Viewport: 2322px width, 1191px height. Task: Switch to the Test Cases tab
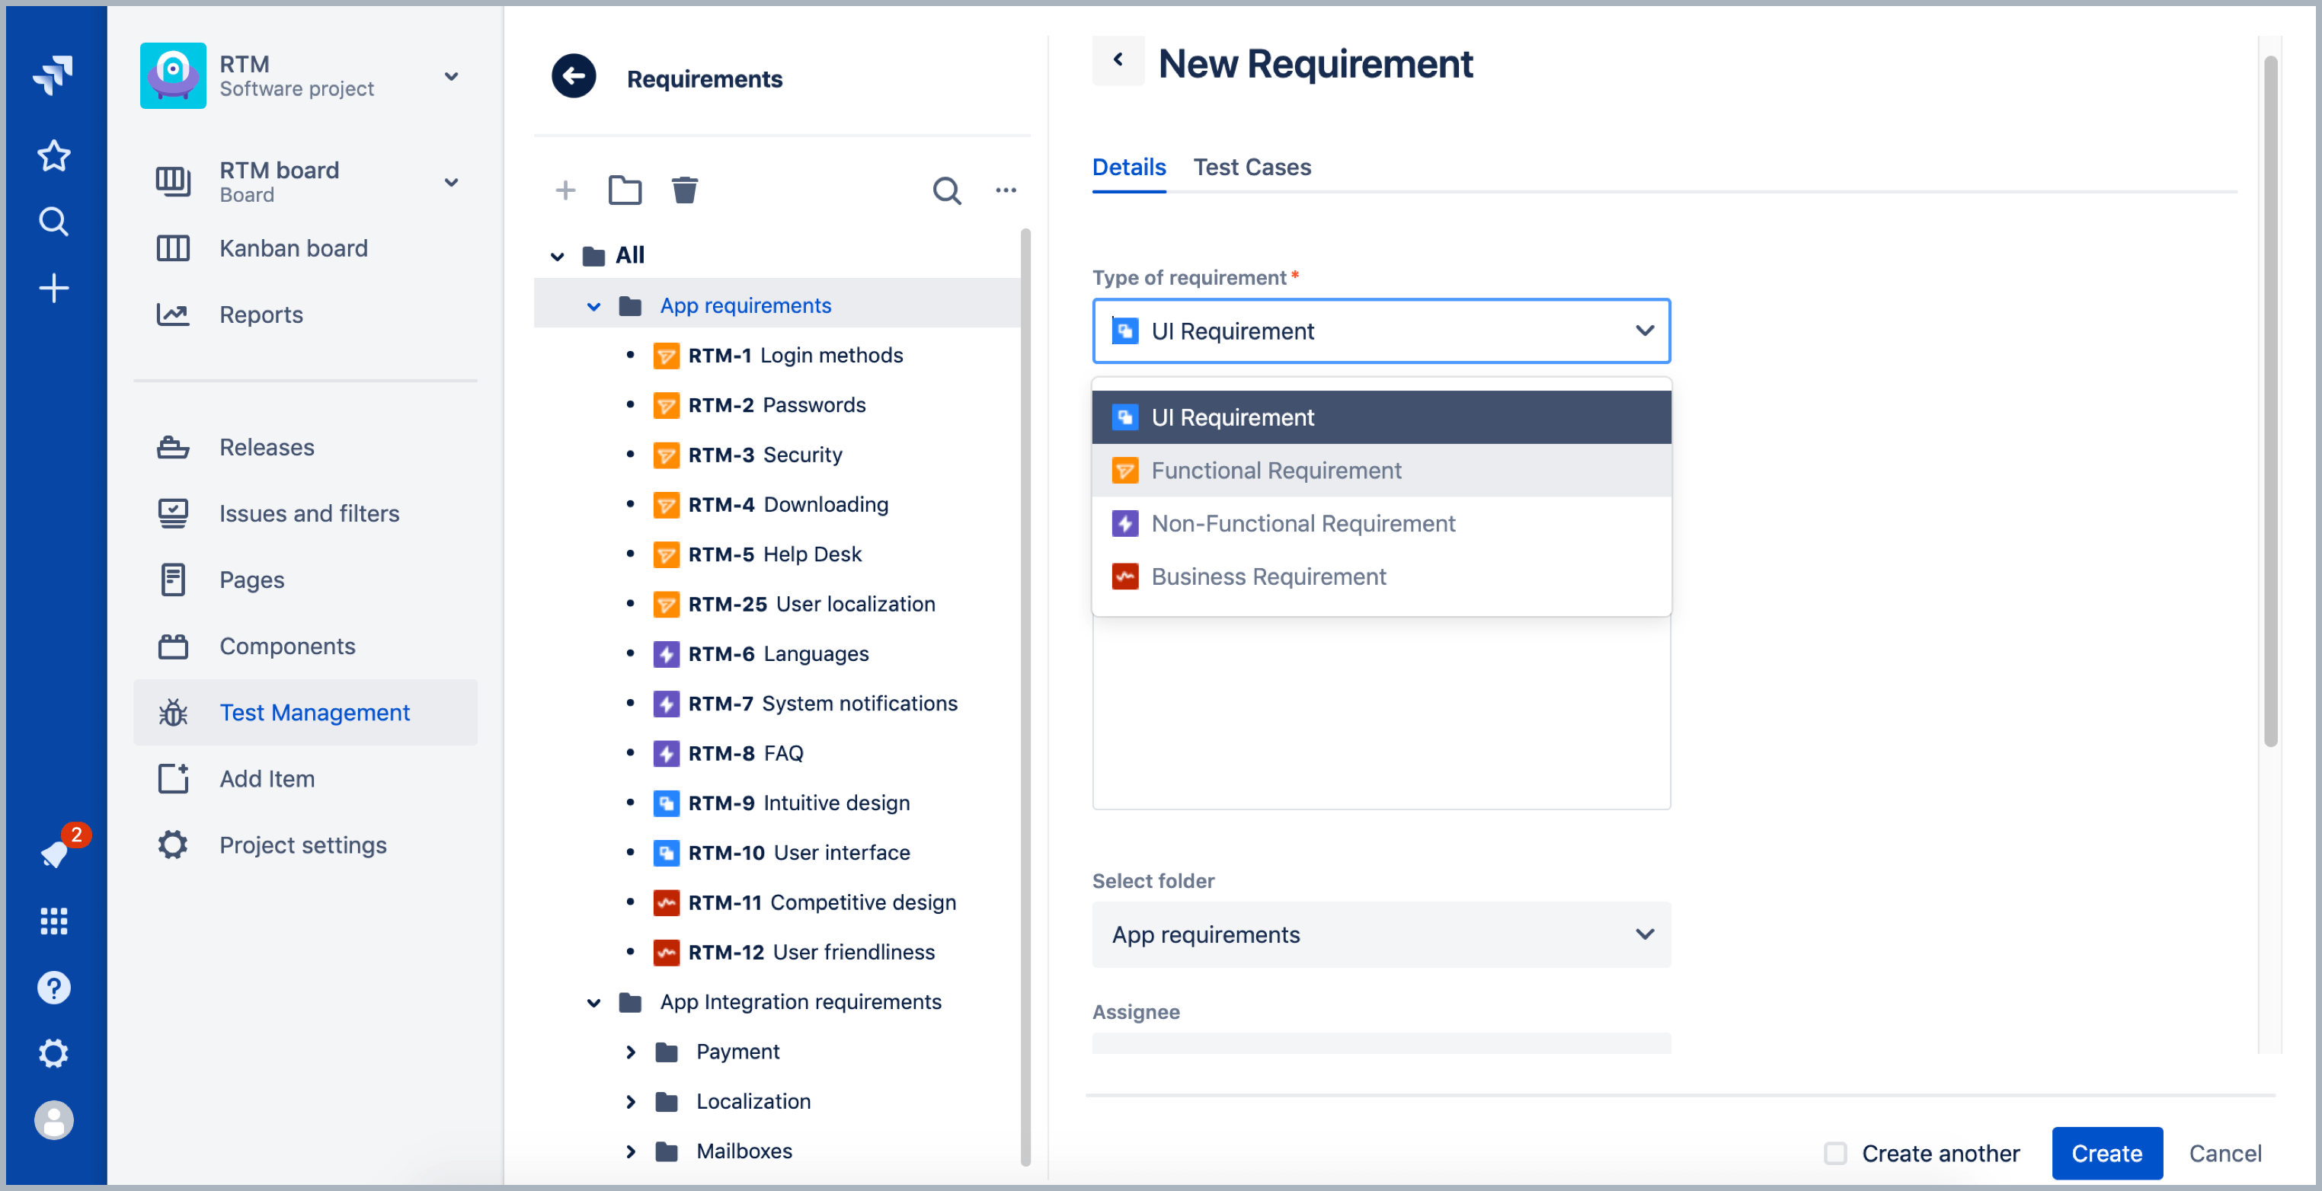[x=1252, y=167]
